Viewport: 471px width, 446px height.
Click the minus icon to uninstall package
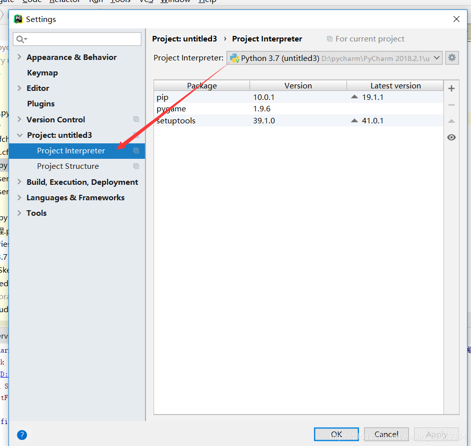[451, 105]
